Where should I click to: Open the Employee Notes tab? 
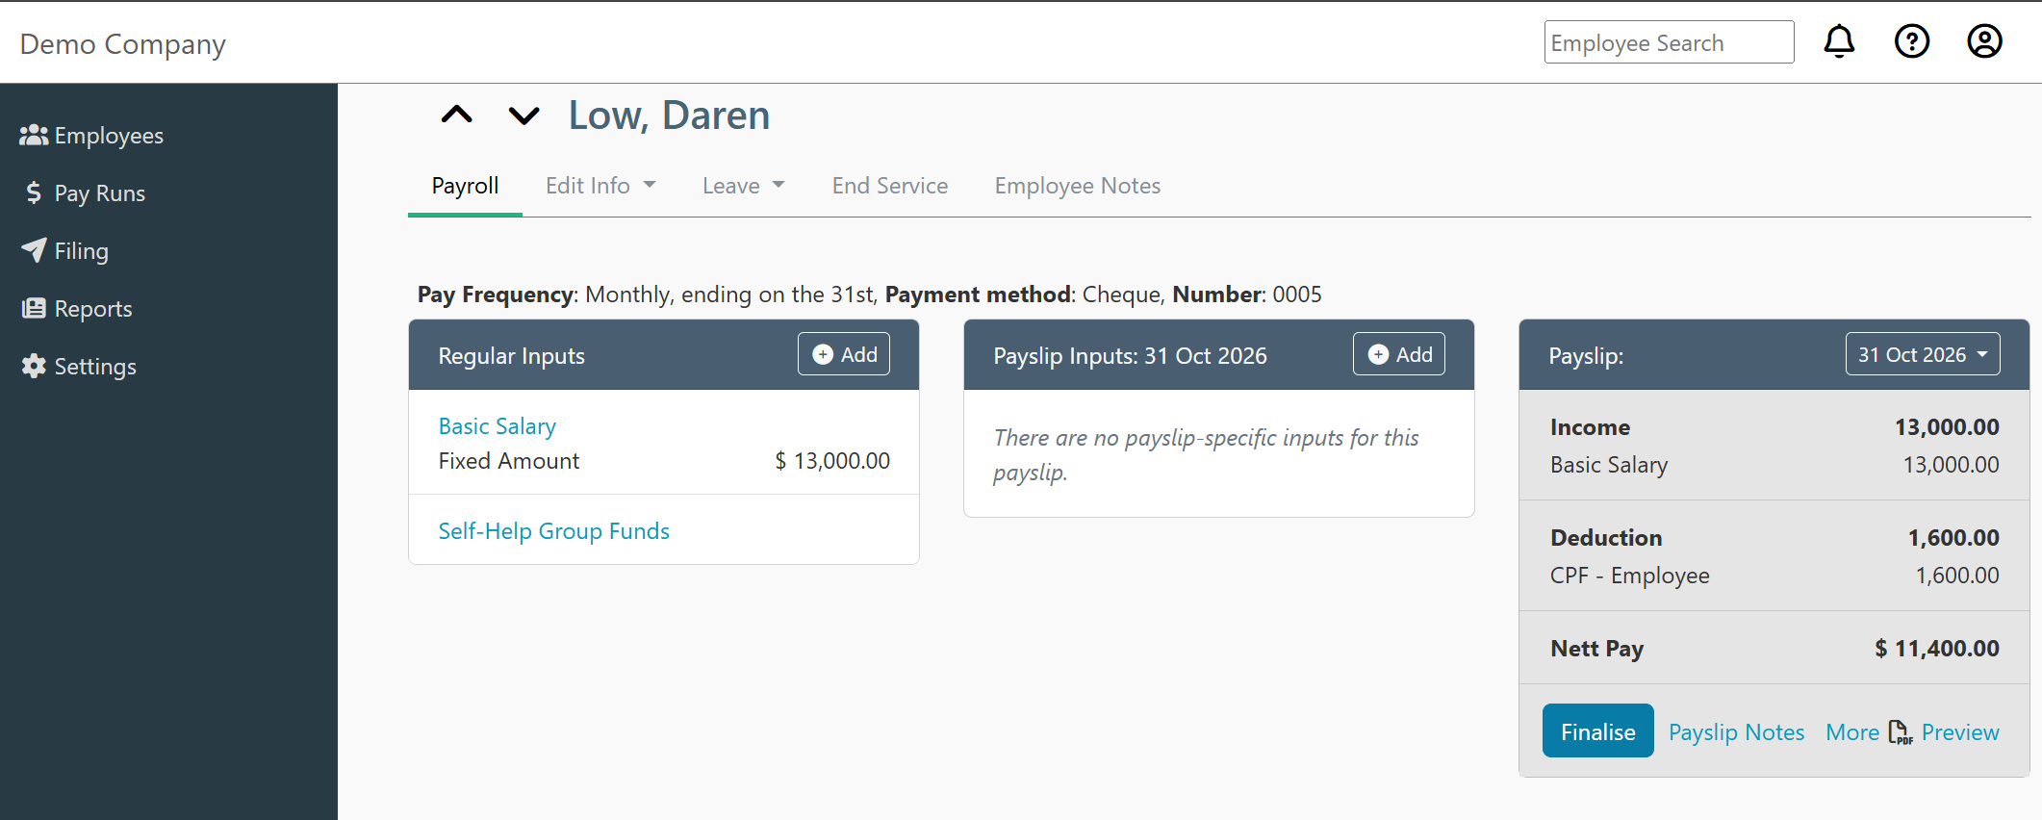point(1078,186)
